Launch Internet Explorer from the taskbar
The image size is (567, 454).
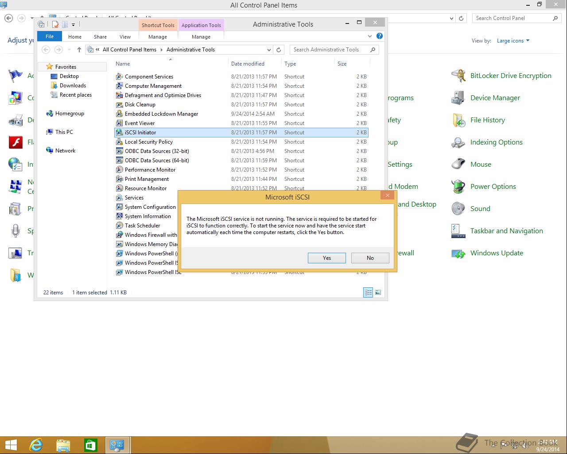36,445
